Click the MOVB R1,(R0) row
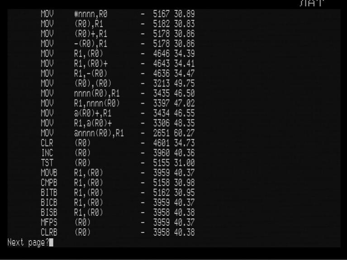 pos(118,173)
